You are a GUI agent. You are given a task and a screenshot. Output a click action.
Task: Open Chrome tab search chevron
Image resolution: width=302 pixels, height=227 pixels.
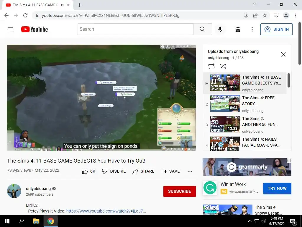[x=255, y=4]
